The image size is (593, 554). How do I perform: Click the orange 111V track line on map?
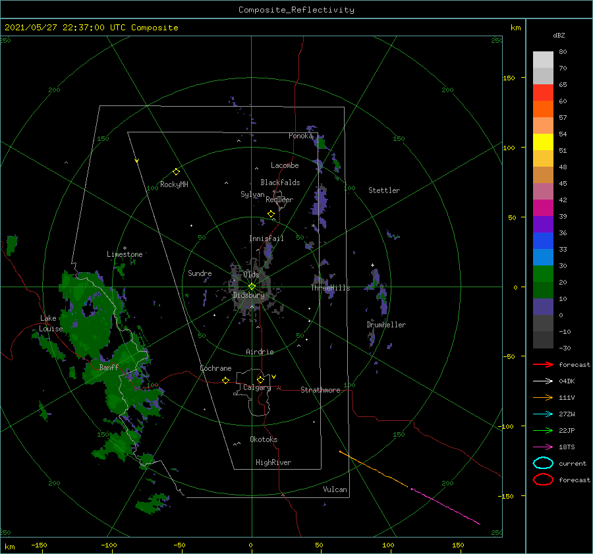pos(374,469)
